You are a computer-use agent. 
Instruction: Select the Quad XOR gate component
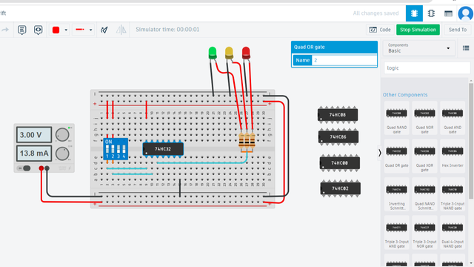[424, 156]
